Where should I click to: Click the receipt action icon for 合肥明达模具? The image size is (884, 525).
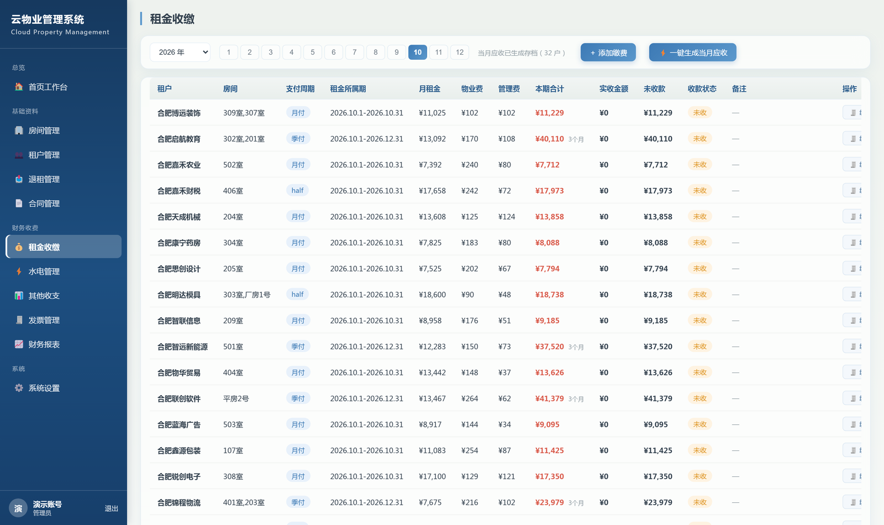click(853, 295)
